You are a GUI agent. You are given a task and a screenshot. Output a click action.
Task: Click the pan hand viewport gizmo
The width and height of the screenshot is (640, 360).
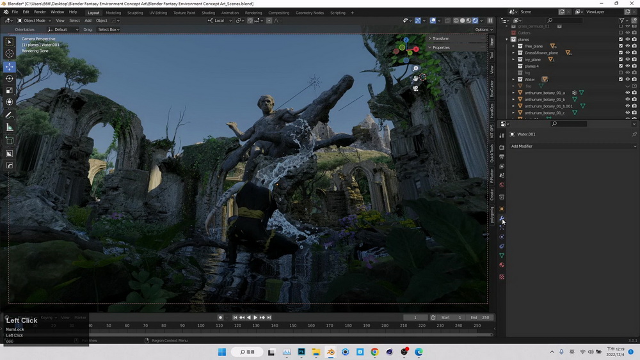point(415,78)
